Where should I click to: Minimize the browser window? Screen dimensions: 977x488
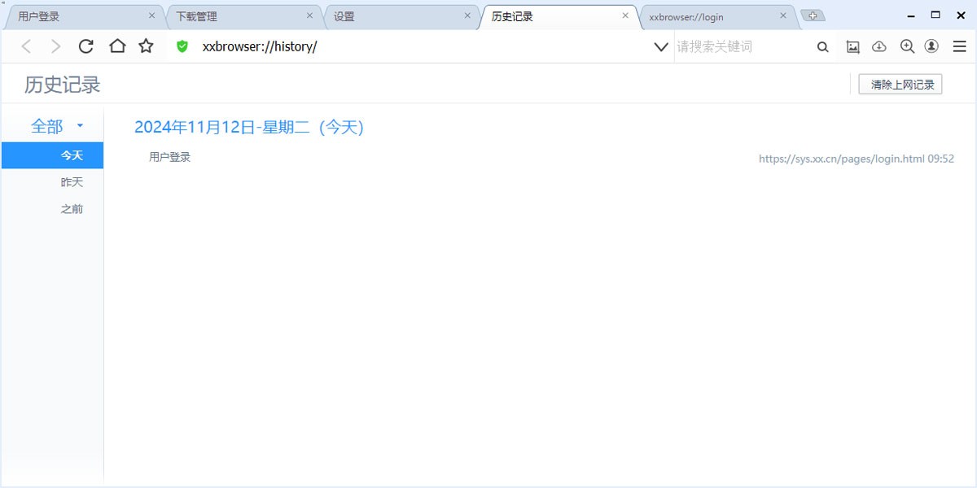912,15
